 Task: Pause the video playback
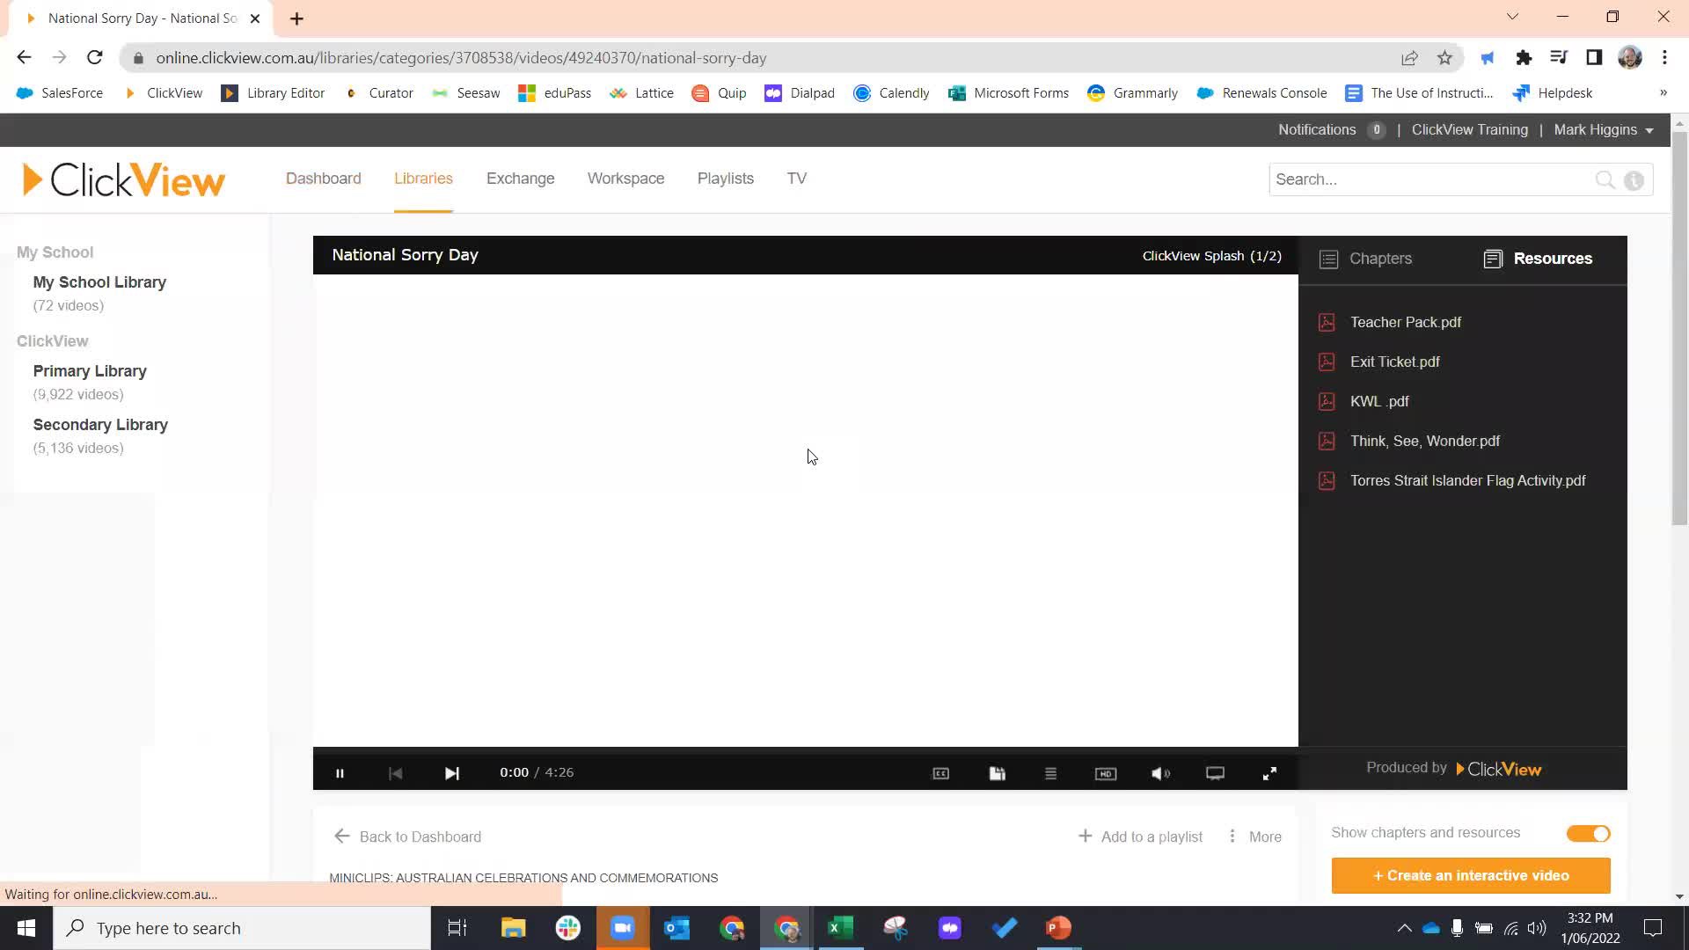coord(340,772)
